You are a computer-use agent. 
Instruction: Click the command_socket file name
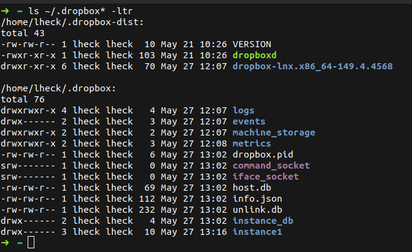(271, 166)
